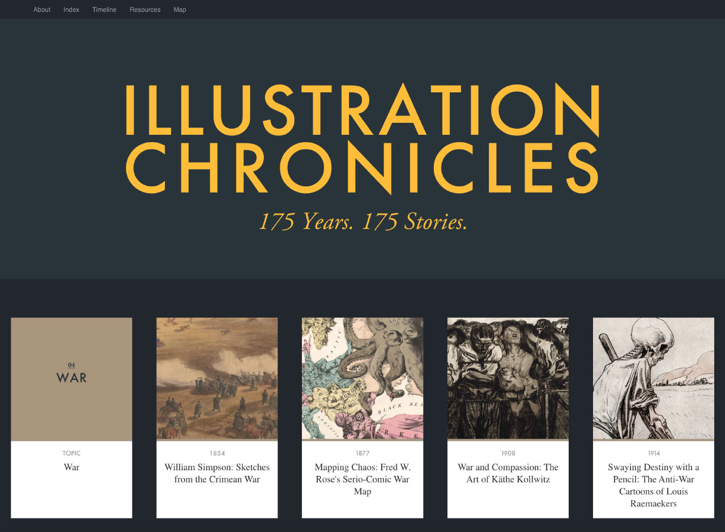Viewport: 725px width, 532px height.
Task: Click the TOPIC label under War tile
Action: (71, 453)
